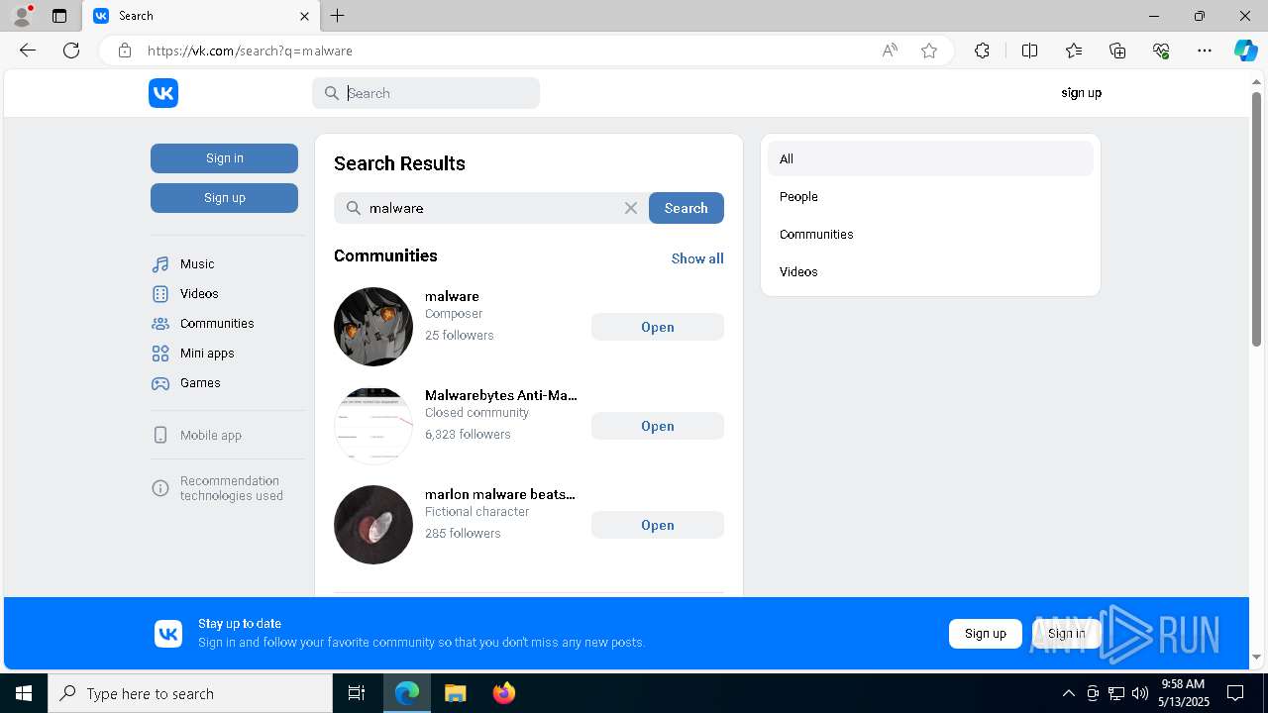
Task: Toggle split screen view icon
Action: tap(1029, 51)
